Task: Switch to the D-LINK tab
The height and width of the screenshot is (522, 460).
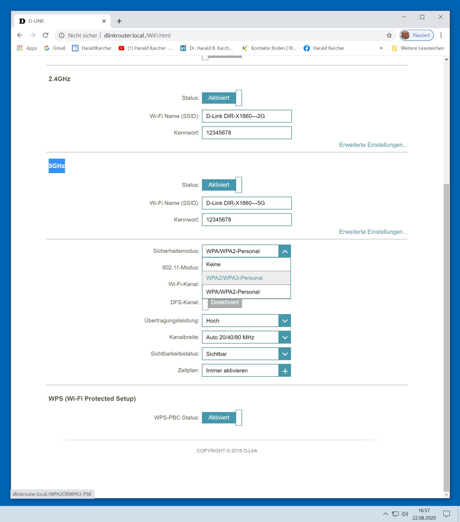Action: coord(62,21)
